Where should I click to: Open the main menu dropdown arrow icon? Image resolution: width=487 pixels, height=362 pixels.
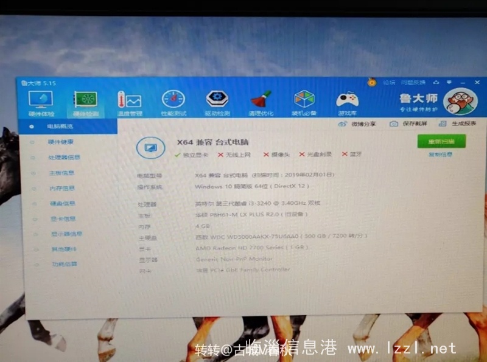click(449, 82)
